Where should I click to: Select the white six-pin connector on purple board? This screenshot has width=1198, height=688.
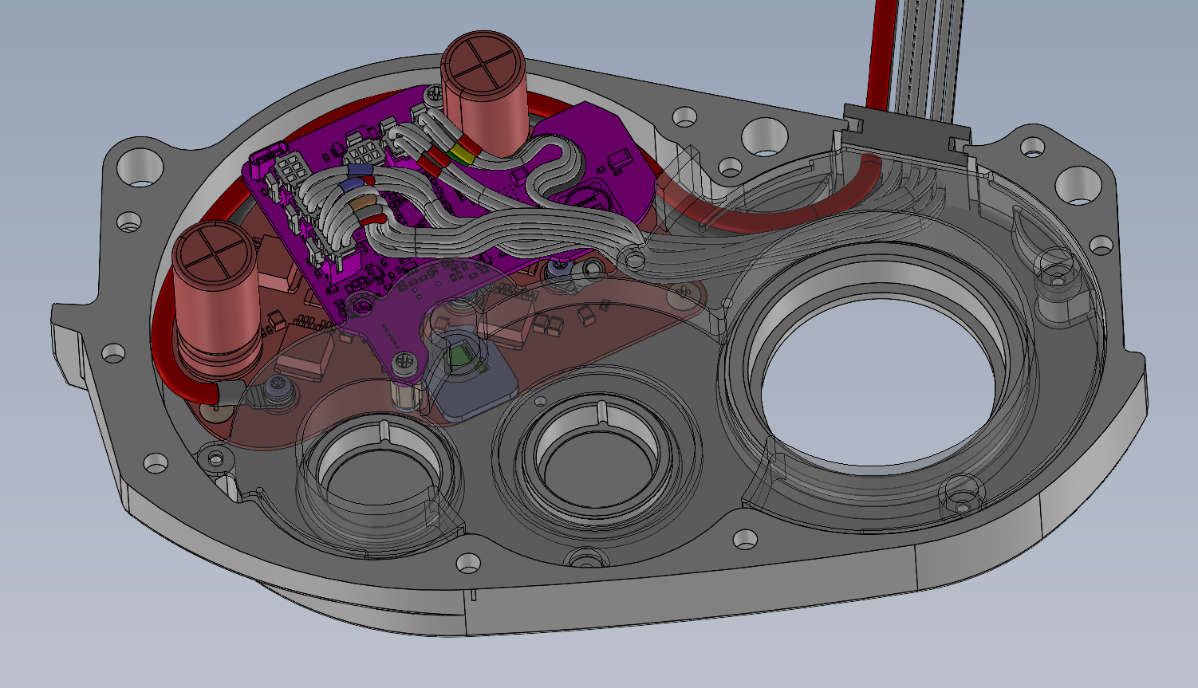tap(292, 168)
